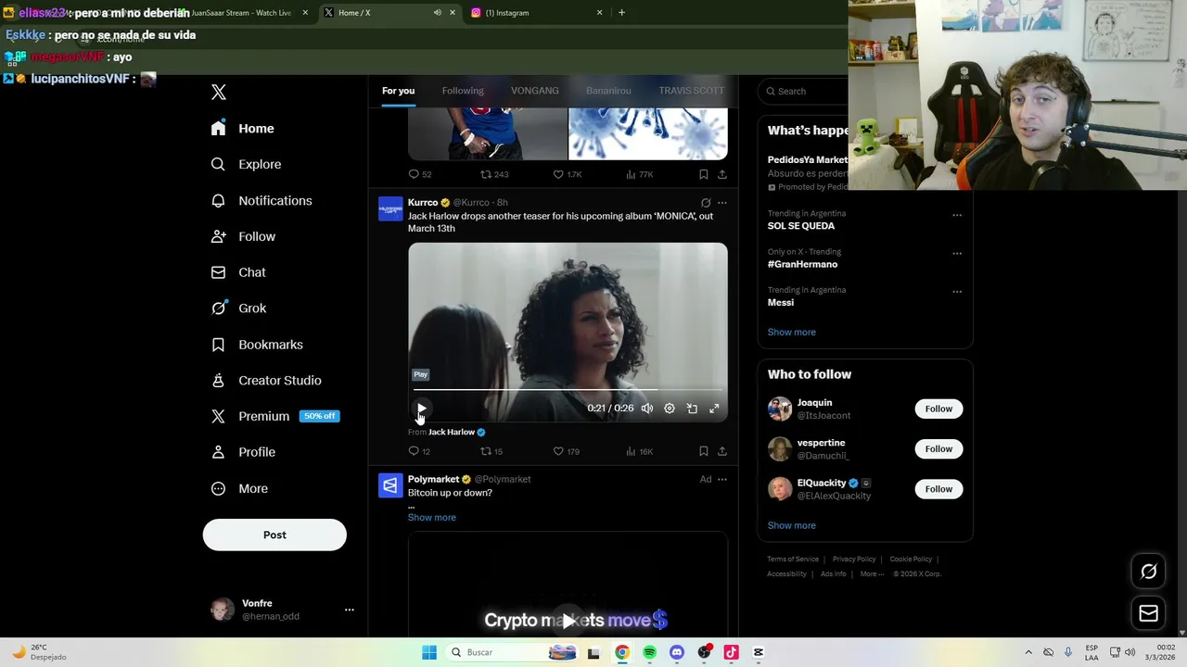Click the Post button

(274, 535)
